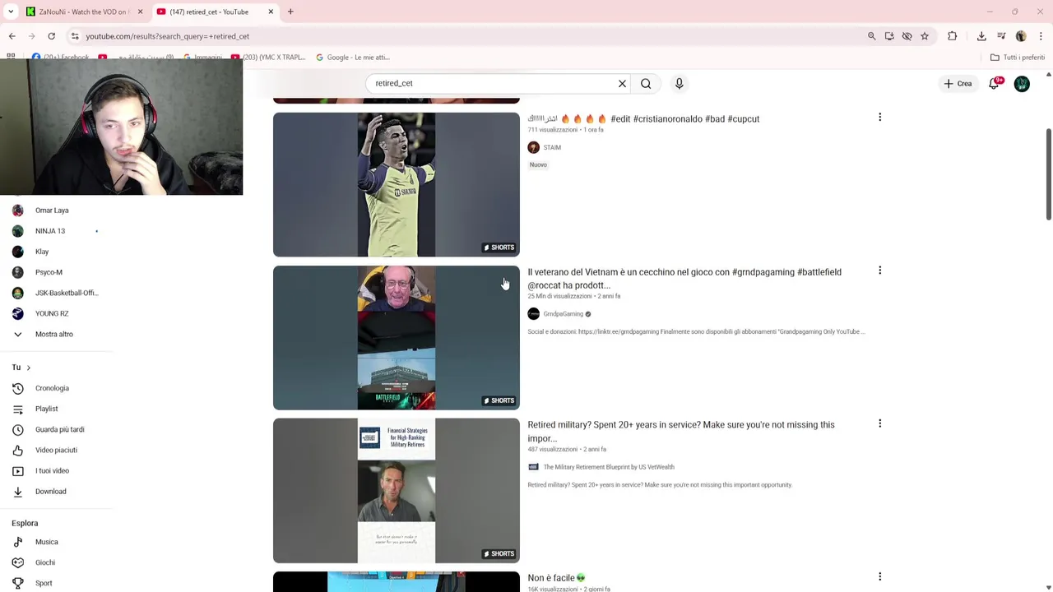Click the GrndpaGaming channel avatar
The height and width of the screenshot is (592, 1053).
click(533, 313)
